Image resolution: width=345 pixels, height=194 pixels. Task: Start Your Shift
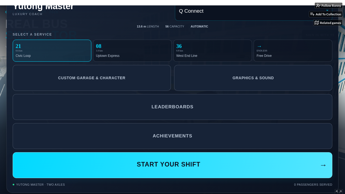point(172,165)
